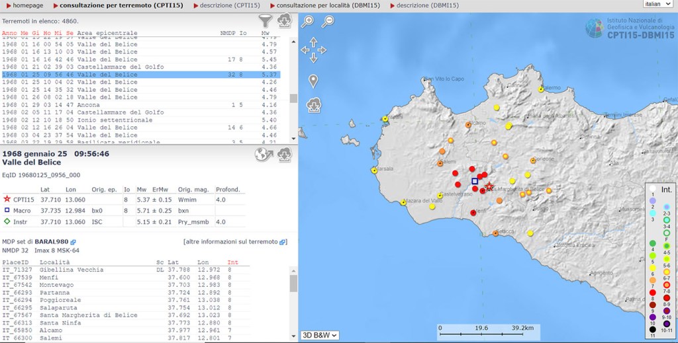Open the language dropdown set to italian
This screenshot has height=343, width=678.
point(658,4)
